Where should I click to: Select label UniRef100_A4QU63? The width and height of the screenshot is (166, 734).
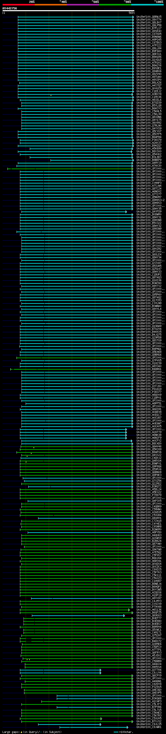(x=149, y=535)
